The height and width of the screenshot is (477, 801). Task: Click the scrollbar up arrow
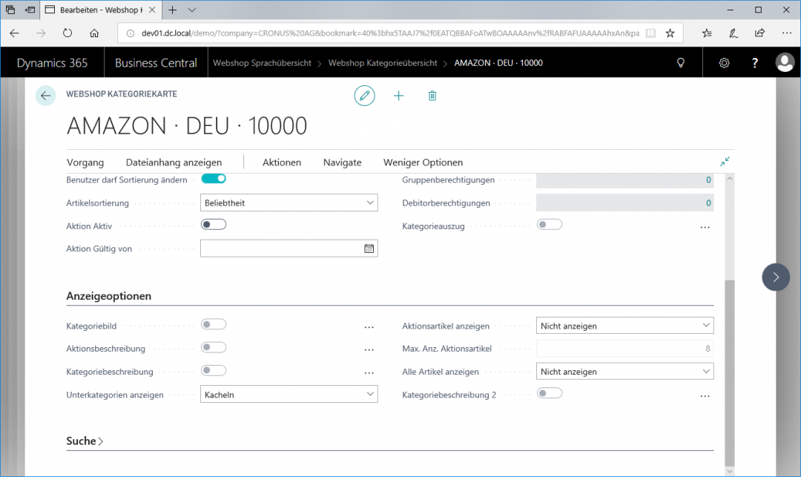coord(730,178)
